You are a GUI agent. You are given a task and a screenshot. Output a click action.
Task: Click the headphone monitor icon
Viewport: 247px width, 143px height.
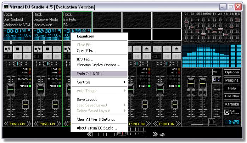coord(211,121)
